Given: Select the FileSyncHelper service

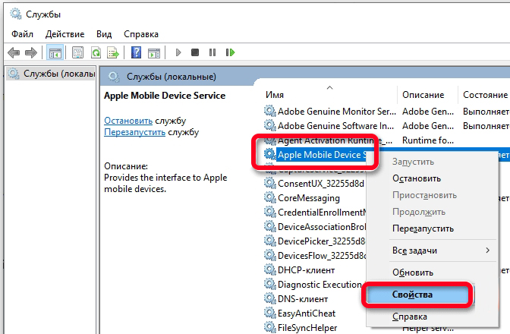Looking at the screenshot, I should (x=307, y=327).
